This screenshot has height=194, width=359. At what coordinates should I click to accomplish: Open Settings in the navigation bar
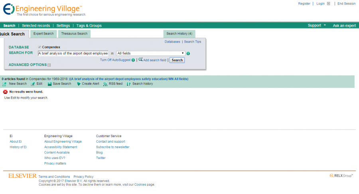(x=63, y=25)
